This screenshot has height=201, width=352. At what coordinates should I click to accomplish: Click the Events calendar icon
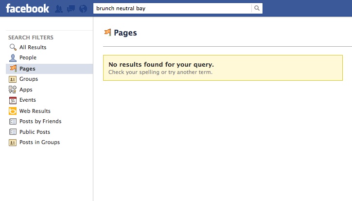pos(13,100)
